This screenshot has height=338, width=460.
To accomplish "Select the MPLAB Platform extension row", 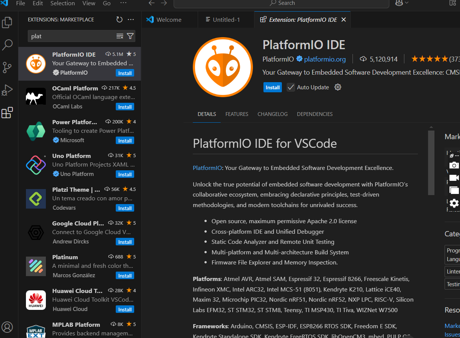I will [x=80, y=329].
